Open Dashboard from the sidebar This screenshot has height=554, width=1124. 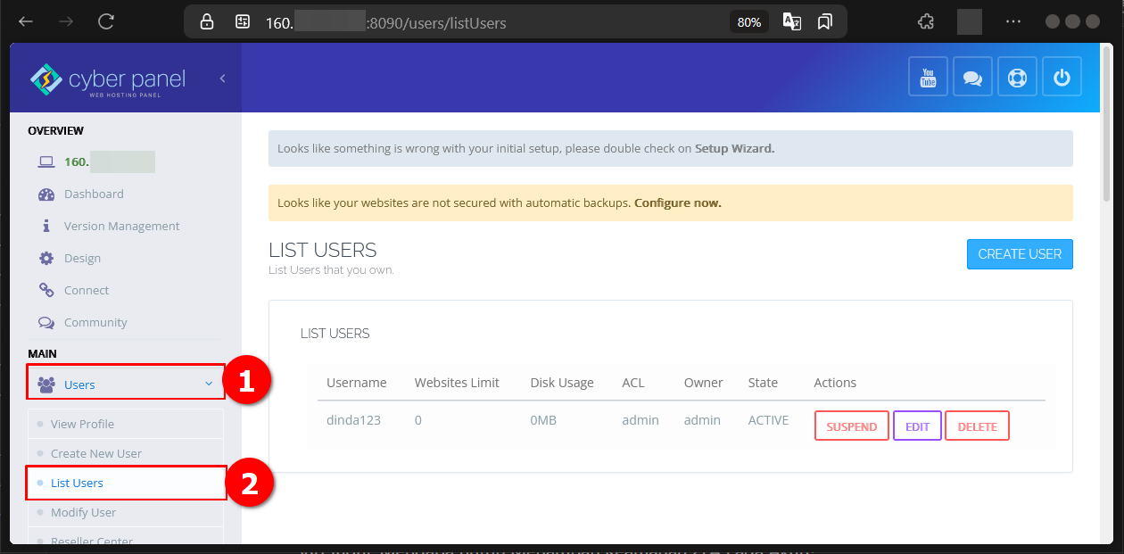[94, 194]
